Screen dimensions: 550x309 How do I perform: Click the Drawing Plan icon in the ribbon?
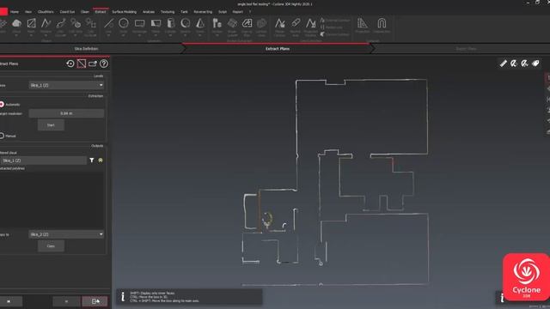click(x=247, y=23)
